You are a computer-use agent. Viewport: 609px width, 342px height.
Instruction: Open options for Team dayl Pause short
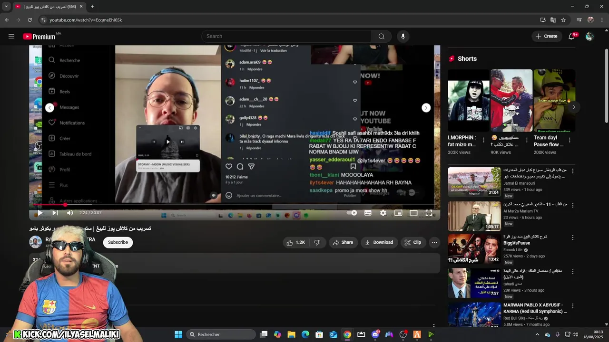570,140
